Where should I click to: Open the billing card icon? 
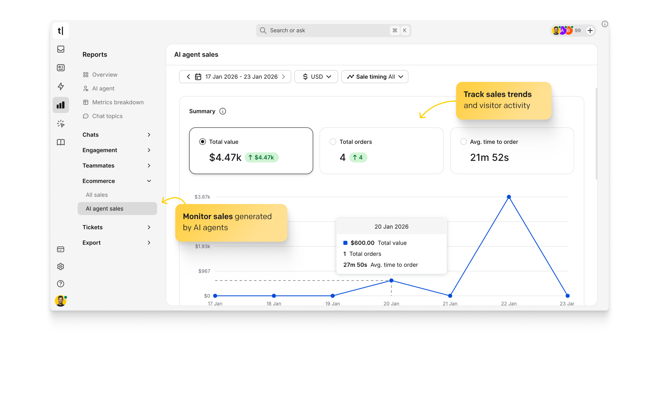pos(61,249)
